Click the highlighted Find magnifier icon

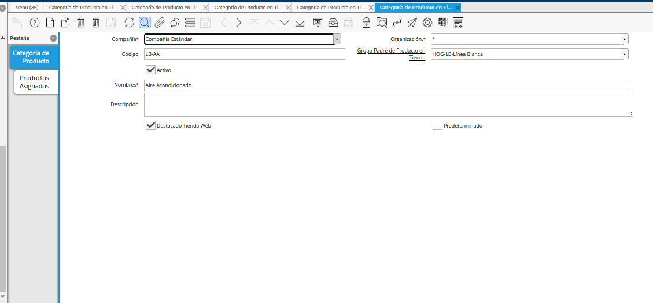145,23
